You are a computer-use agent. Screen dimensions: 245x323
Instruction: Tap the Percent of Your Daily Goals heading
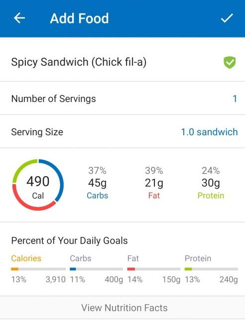[x=70, y=241]
